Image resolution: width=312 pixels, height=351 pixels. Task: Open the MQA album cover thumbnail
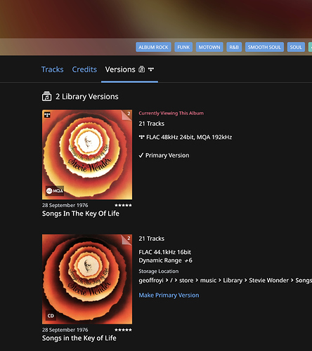[87, 154]
